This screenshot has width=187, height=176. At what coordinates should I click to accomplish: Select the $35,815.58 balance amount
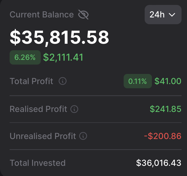pos(59,38)
